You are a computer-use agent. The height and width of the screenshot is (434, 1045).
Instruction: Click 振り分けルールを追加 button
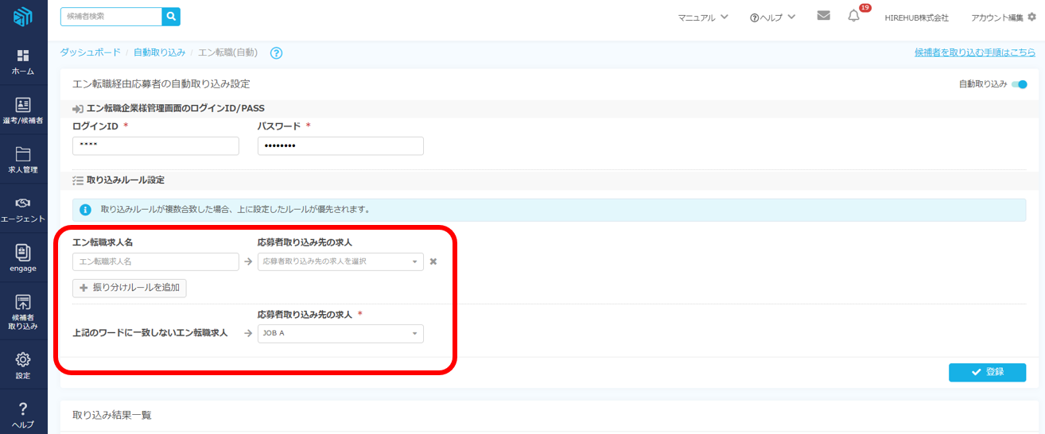(130, 288)
